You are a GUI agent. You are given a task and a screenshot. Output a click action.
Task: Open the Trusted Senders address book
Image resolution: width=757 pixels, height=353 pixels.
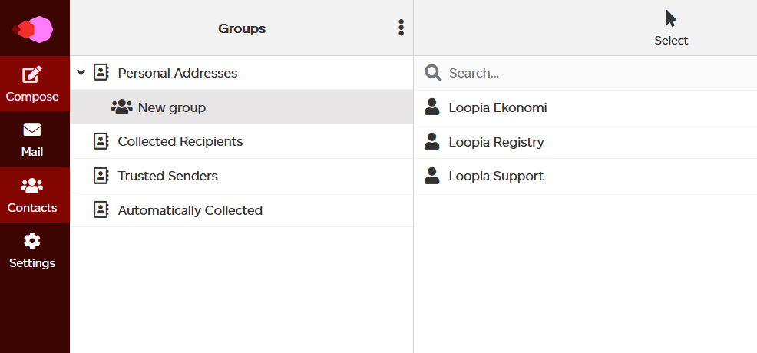tap(241, 176)
